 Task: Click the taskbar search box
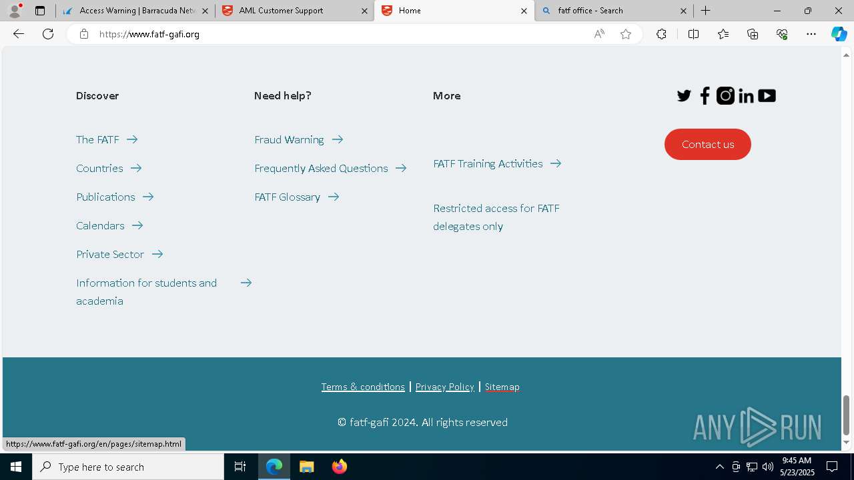point(128,467)
